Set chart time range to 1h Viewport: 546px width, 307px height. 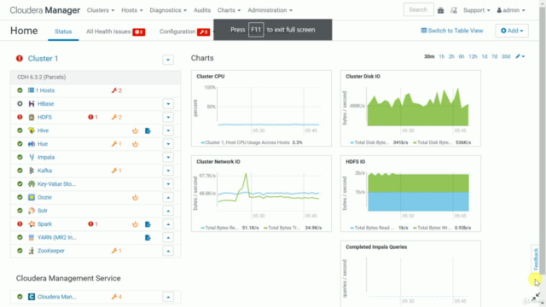click(x=442, y=56)
